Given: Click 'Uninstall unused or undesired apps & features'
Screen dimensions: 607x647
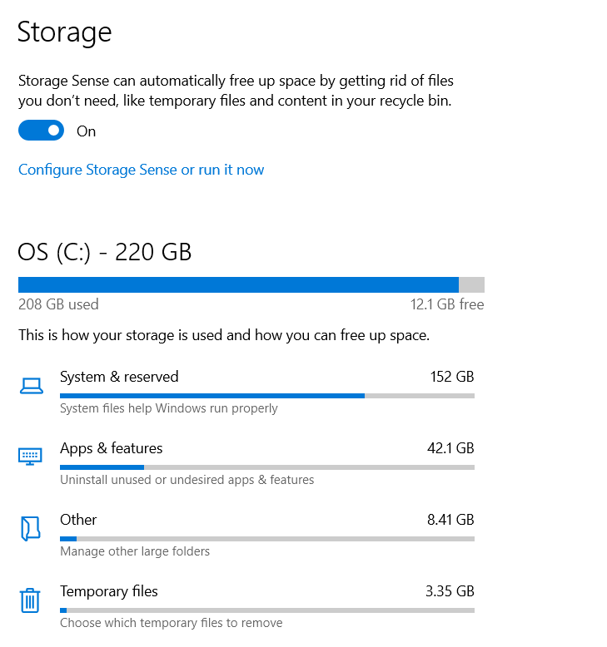Looking at the screenshot, I should click(187, 480).
